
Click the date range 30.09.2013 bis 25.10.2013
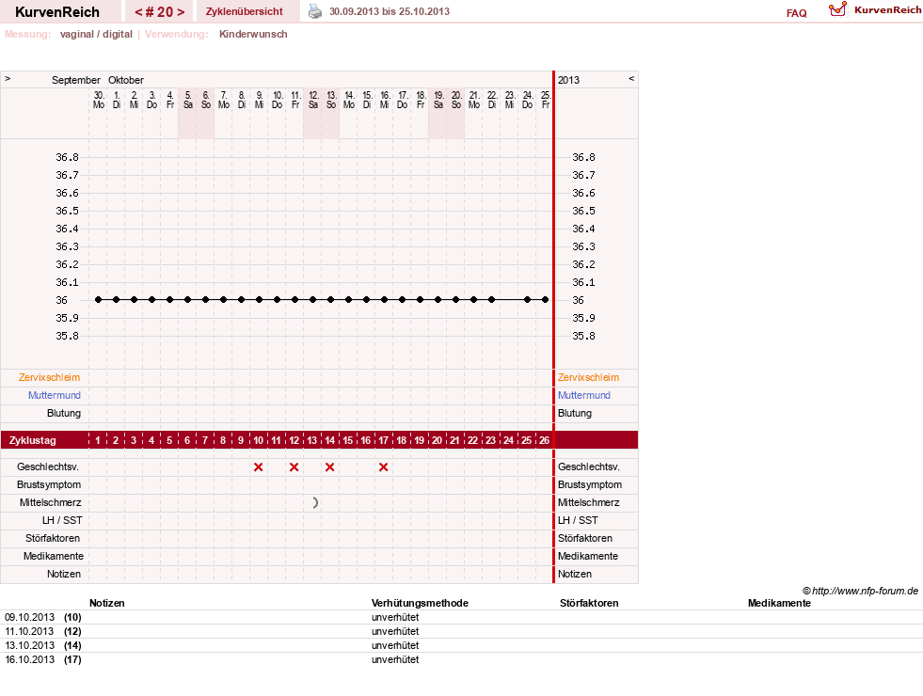tap(390, 11)
